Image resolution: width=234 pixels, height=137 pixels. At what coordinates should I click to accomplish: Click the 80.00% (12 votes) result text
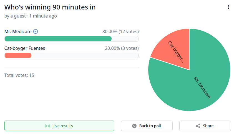120,31
